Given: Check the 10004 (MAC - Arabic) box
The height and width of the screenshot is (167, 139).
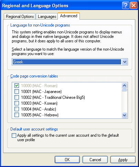Looking at the screenshot, I should pyautogui.click(x=17, y=109).
